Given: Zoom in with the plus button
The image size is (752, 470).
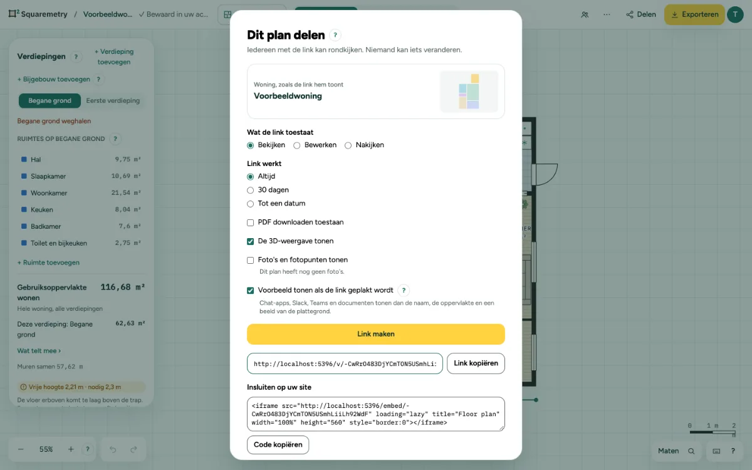Looking at the screenshot, I should 71,449.
